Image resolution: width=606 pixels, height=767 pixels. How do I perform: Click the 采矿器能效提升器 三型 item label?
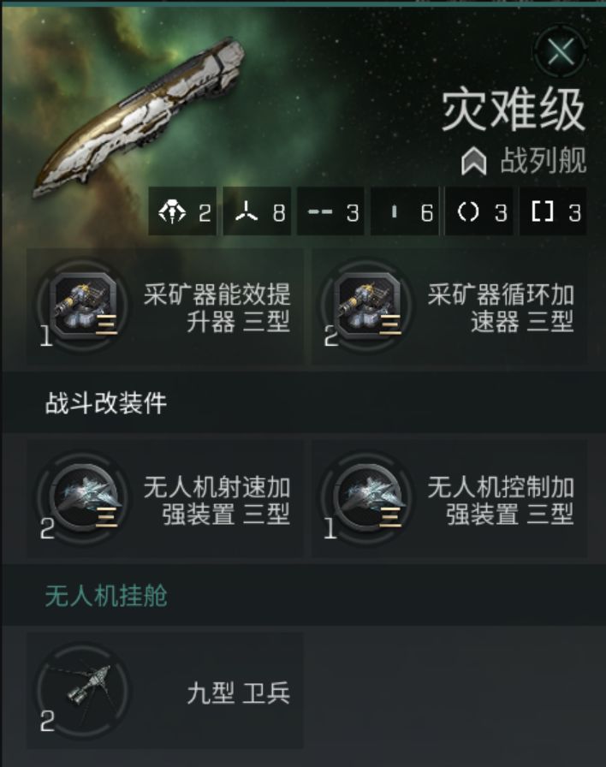pos(217,307)
